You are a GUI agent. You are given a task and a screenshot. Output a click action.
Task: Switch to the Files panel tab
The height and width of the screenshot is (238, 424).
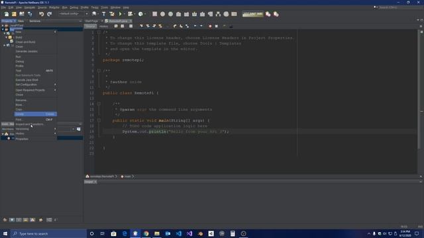click(x=21, y=21)
